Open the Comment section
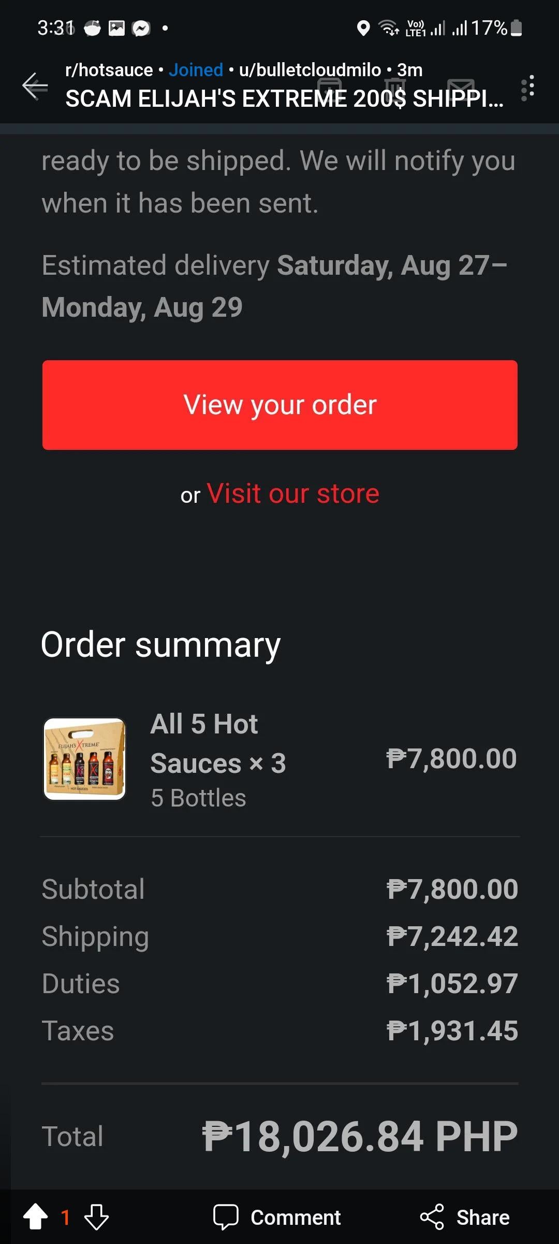Image resolution: width=559 pixels, height=1244 pixels. (277, 1217)
